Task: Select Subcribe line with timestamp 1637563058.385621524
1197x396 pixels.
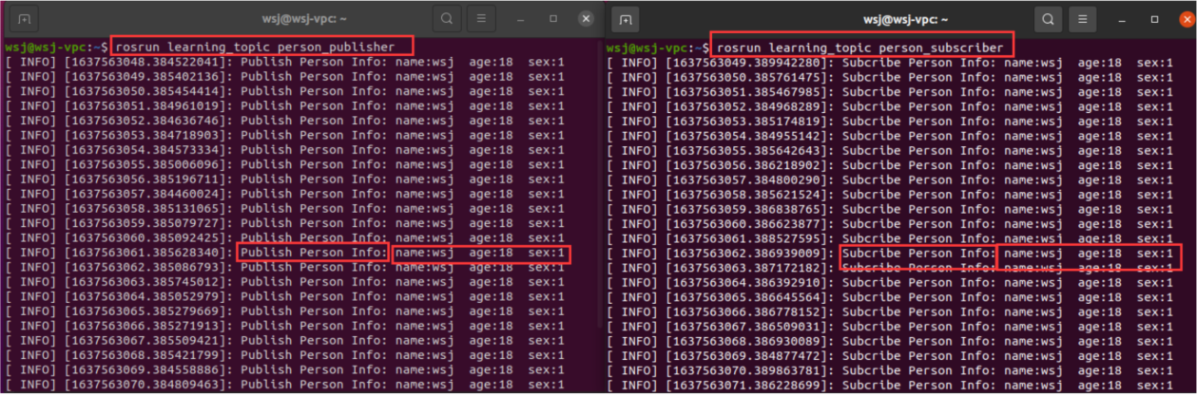Action: (889, 196)
